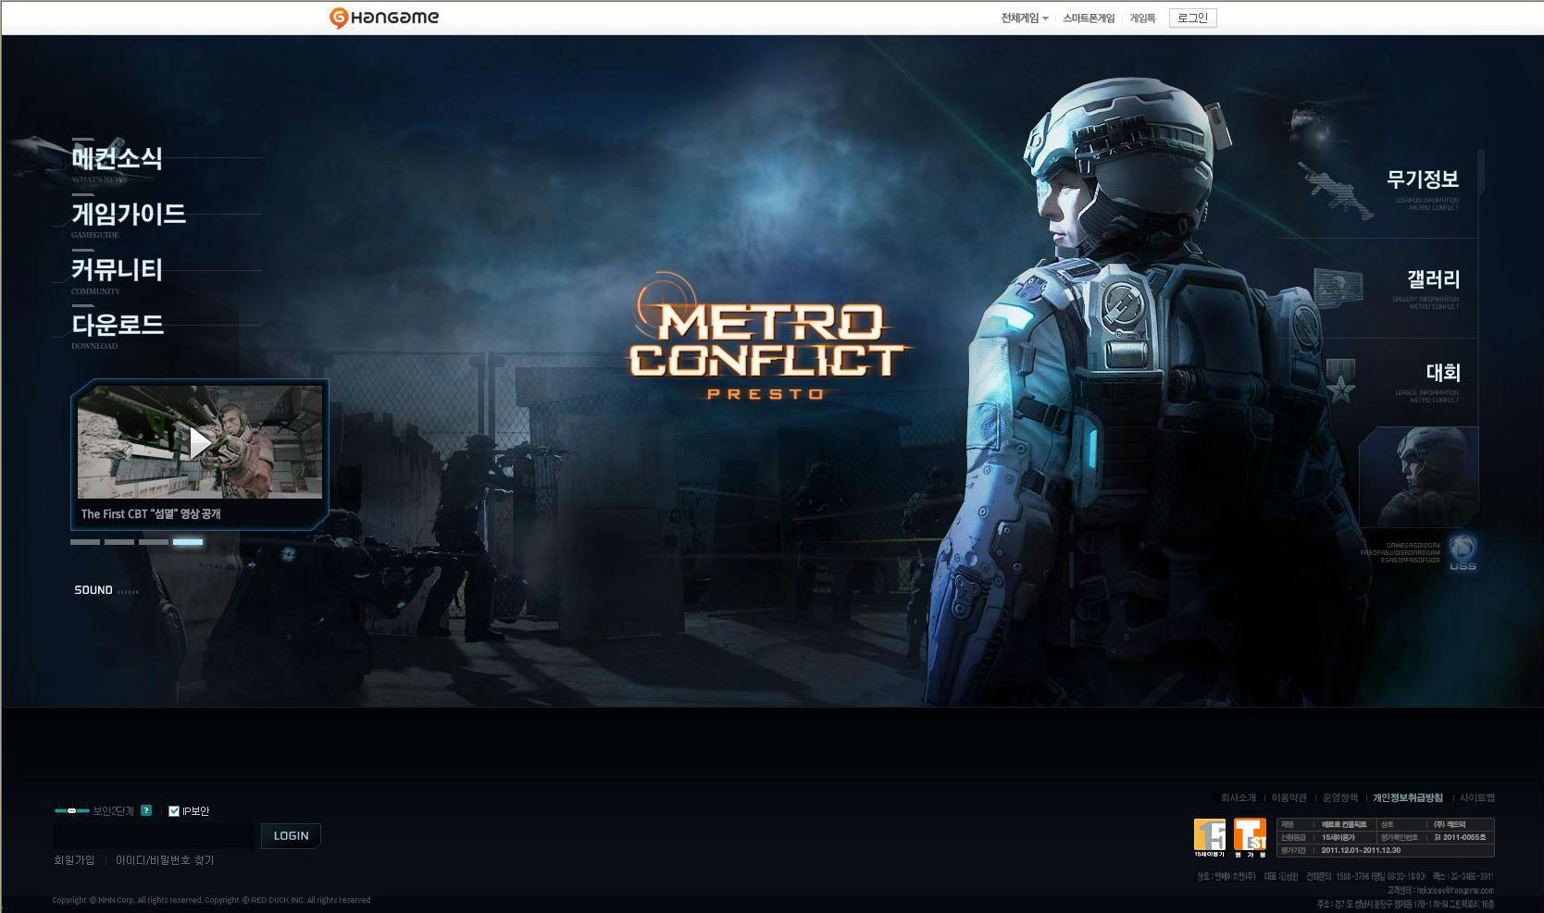
Task: Open the 메컨소식 news menu
Action: pos(118,159)
